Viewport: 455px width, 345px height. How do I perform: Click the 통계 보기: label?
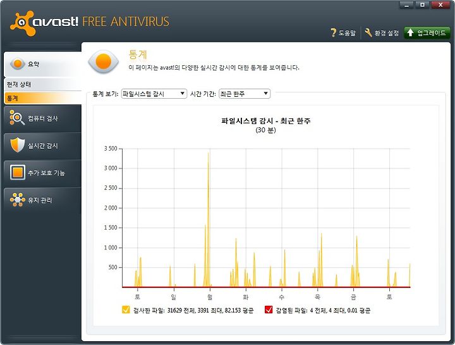coord(106,94)
